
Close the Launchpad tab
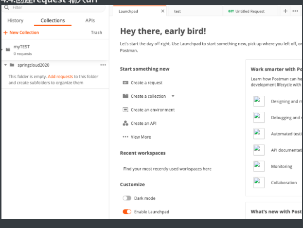(x=163, y=11)
